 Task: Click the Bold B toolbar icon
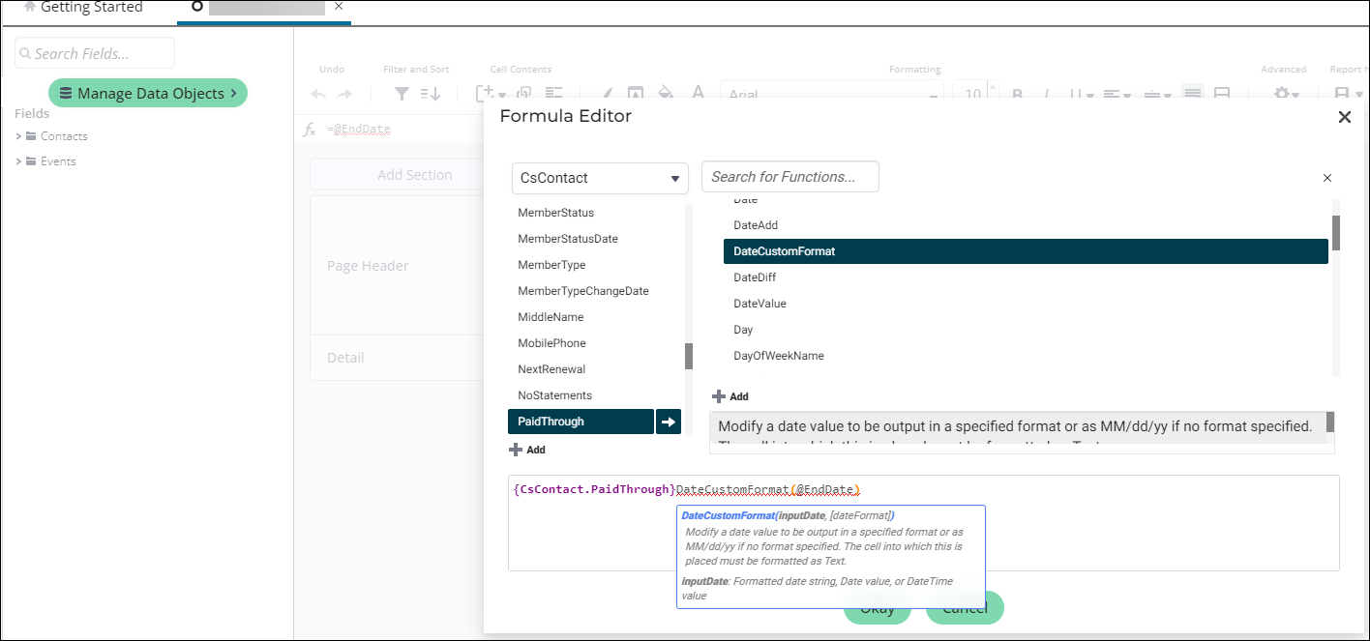[1018, 95]
